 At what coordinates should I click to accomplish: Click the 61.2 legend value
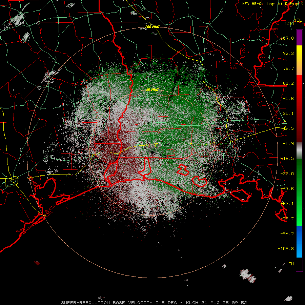[288, 83]
